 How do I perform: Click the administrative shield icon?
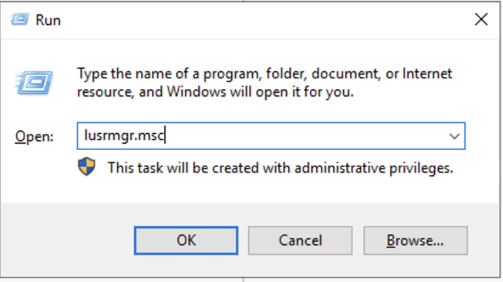pyautogui.click(x=86, y=166)
